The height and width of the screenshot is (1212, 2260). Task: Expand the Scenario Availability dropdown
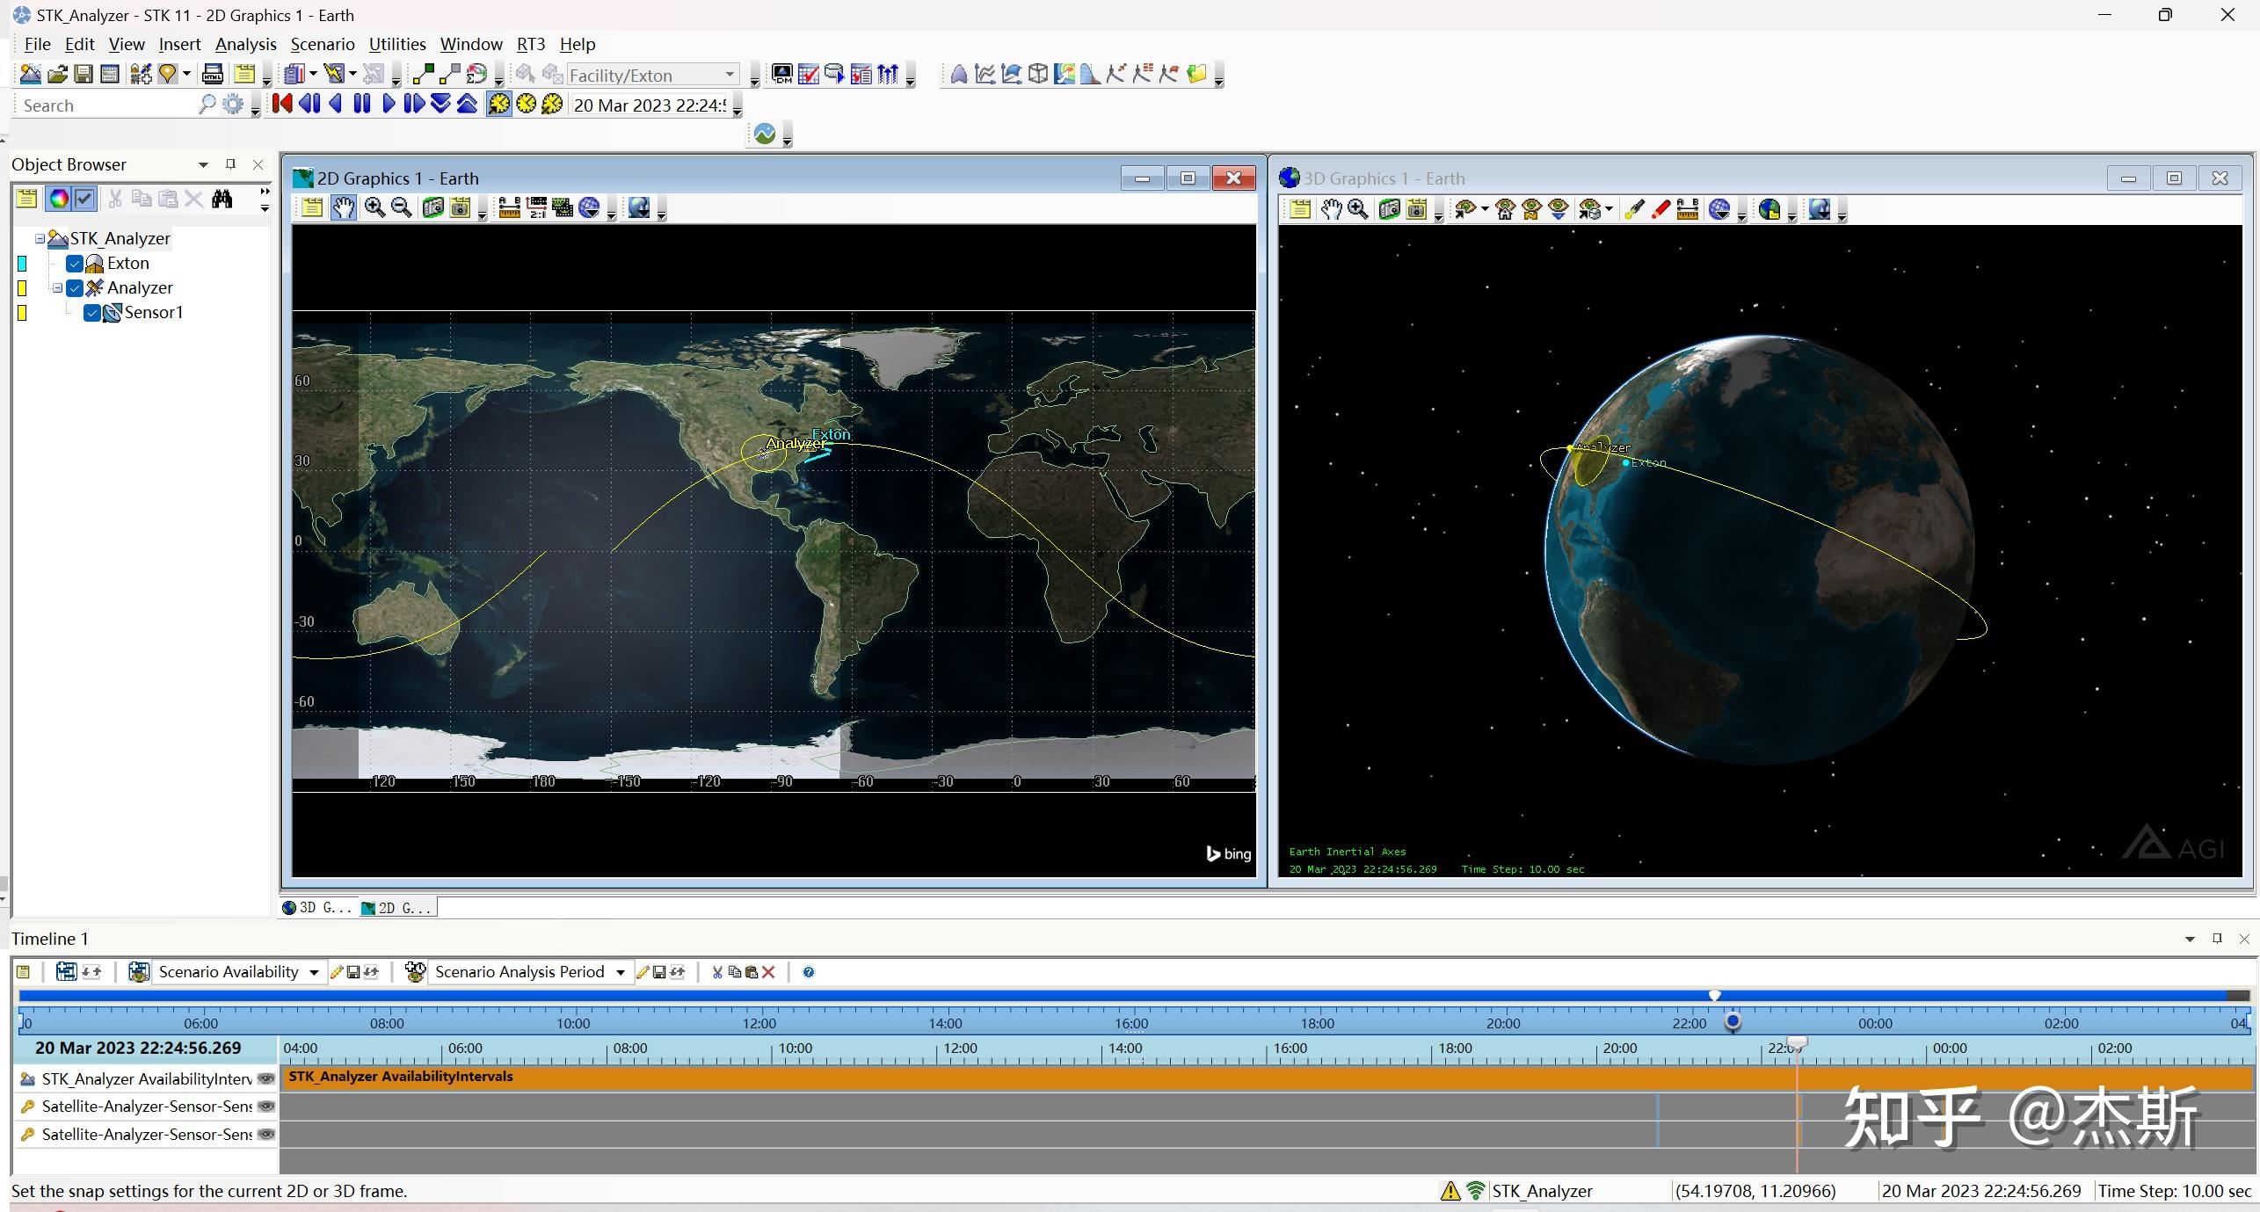point(314,972)
